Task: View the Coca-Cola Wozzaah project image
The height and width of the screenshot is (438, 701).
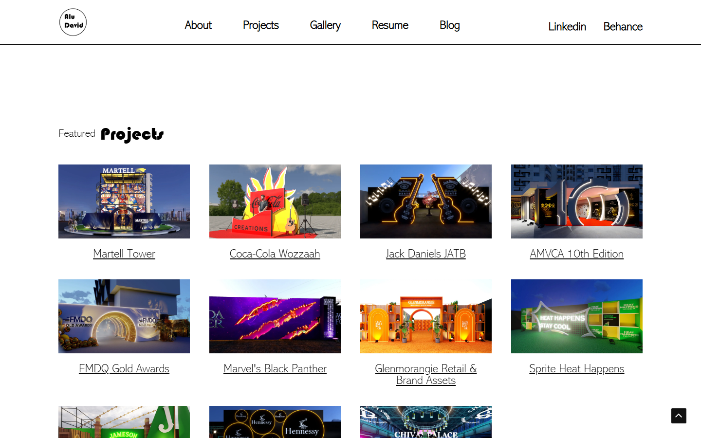Action: [x=275, y=201]
